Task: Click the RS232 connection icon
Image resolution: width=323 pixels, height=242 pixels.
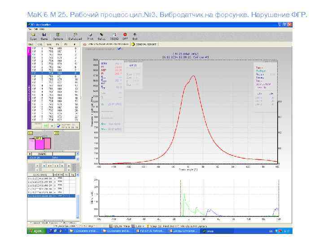Action: [114, 35]
